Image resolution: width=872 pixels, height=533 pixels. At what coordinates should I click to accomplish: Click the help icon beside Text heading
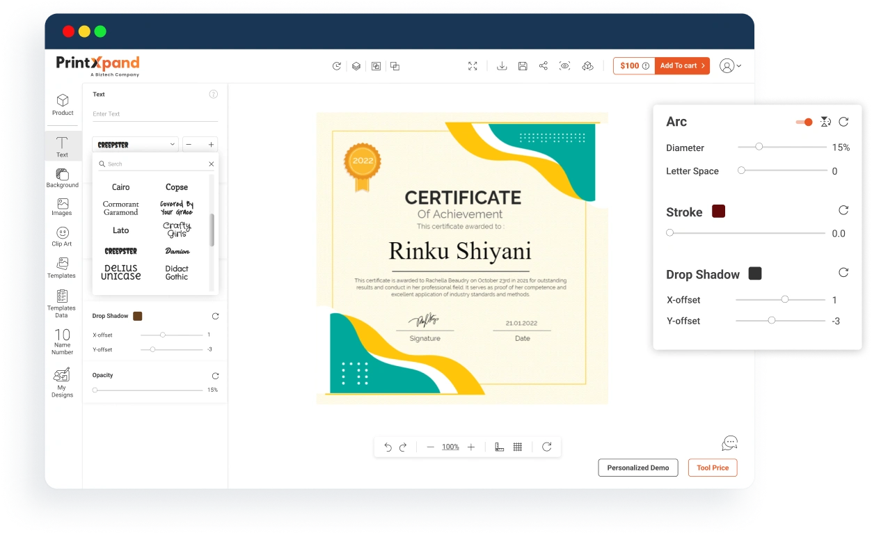coord(214,94)
